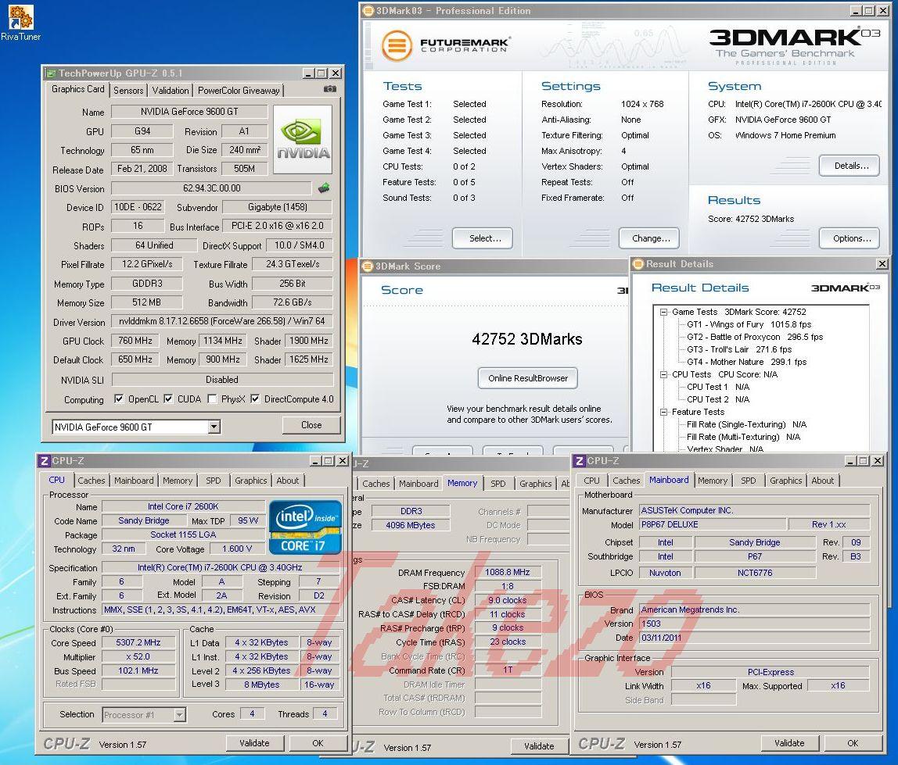
Task: Open the PowerColor Giveaway tab
Action: point(239,91)
